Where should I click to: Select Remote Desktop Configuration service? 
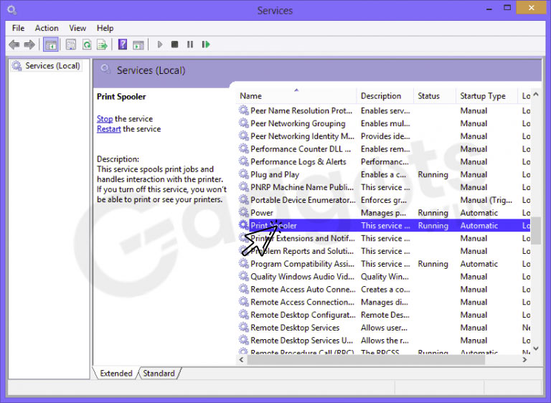[x=383, y=315]
